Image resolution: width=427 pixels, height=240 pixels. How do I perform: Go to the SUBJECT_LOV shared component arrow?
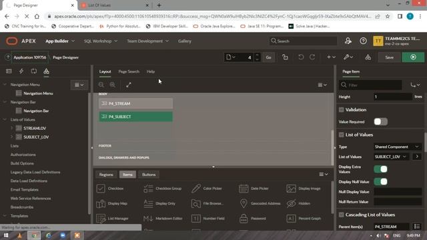(416, 157)
